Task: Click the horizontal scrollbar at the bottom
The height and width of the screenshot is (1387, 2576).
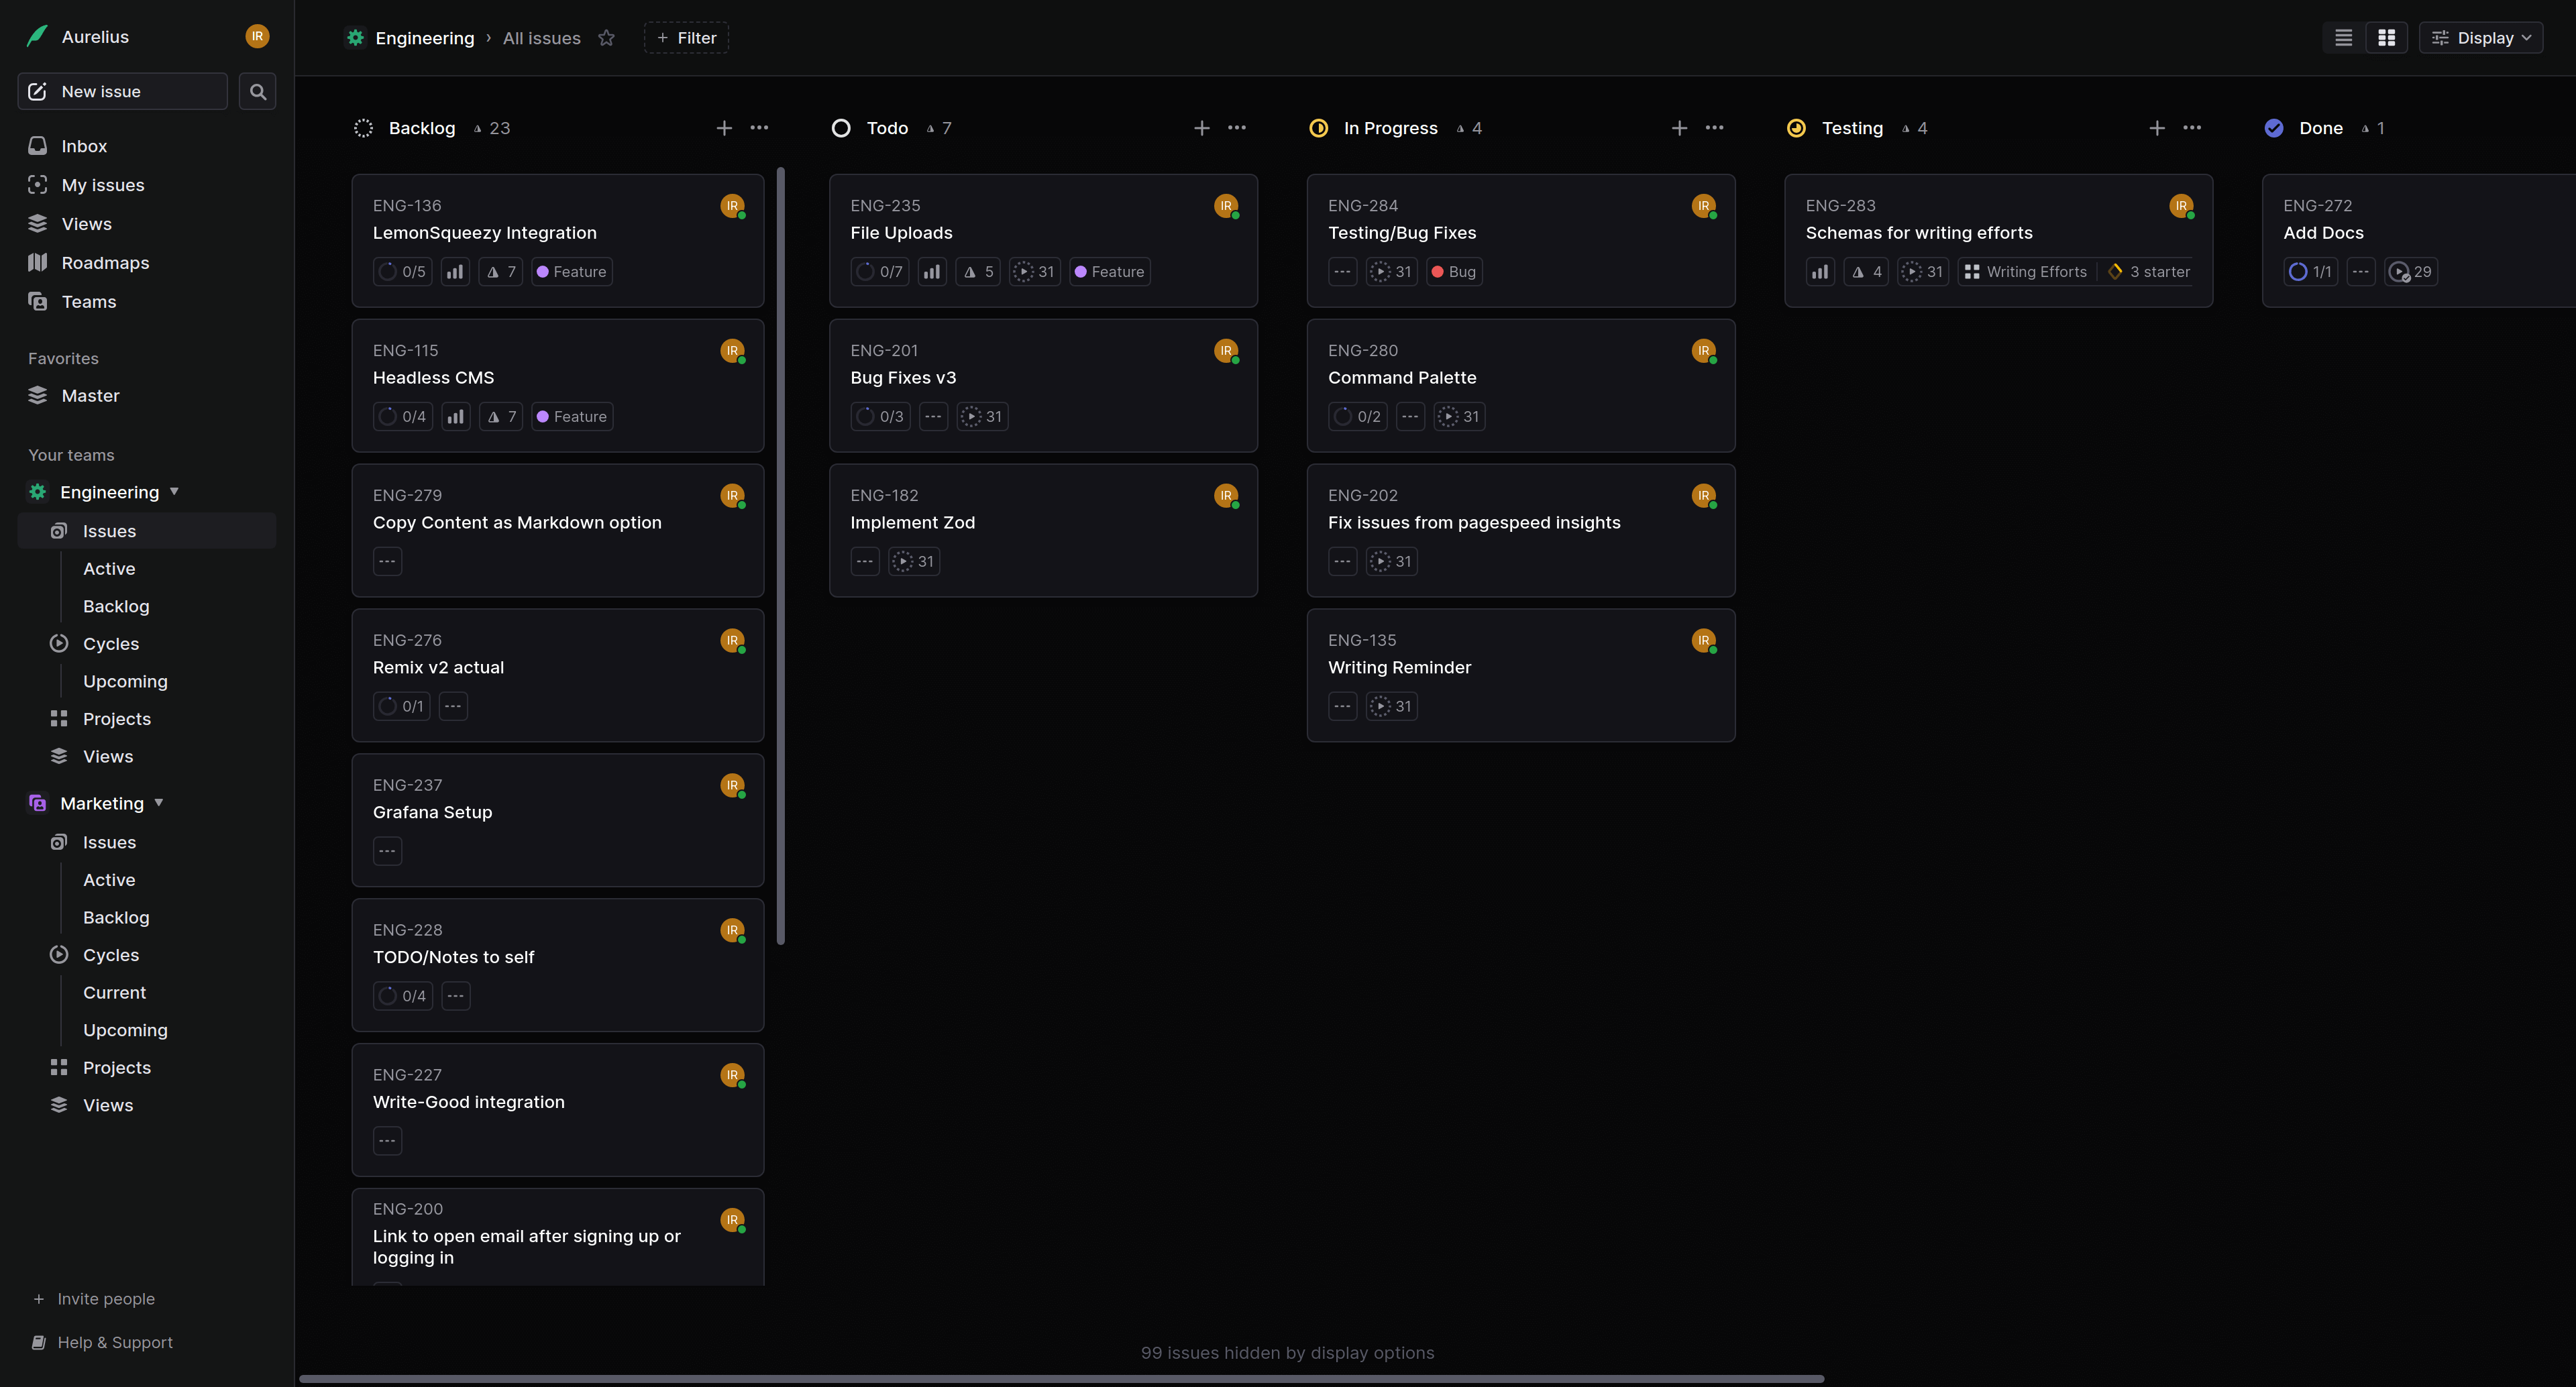Action: [x=1060, y=1379]
